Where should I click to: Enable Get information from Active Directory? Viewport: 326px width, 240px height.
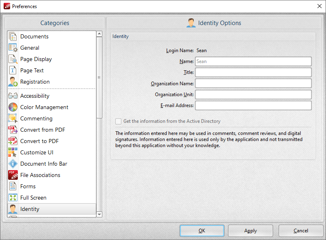pyautogui.click(x=118, y=121)
